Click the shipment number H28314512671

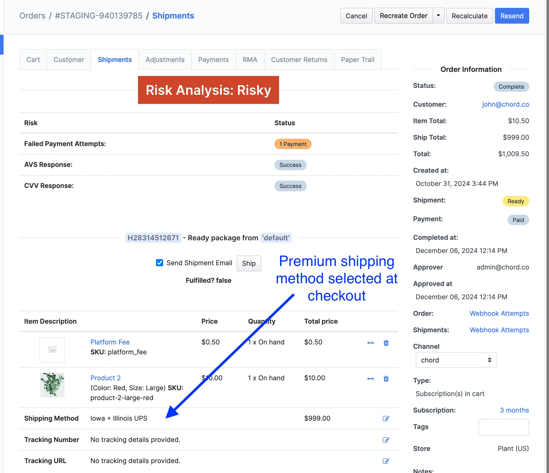tap(153, 238)
